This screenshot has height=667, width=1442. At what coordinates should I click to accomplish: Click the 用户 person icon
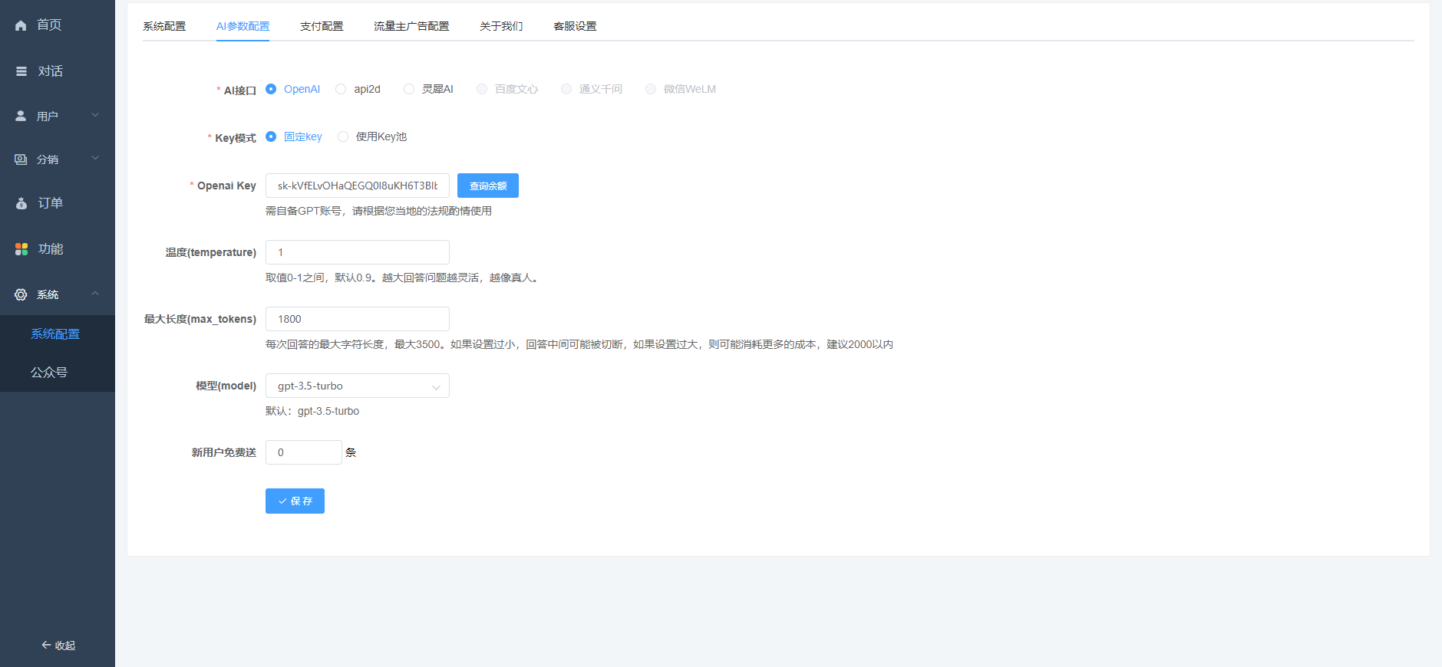pos(21,116)
